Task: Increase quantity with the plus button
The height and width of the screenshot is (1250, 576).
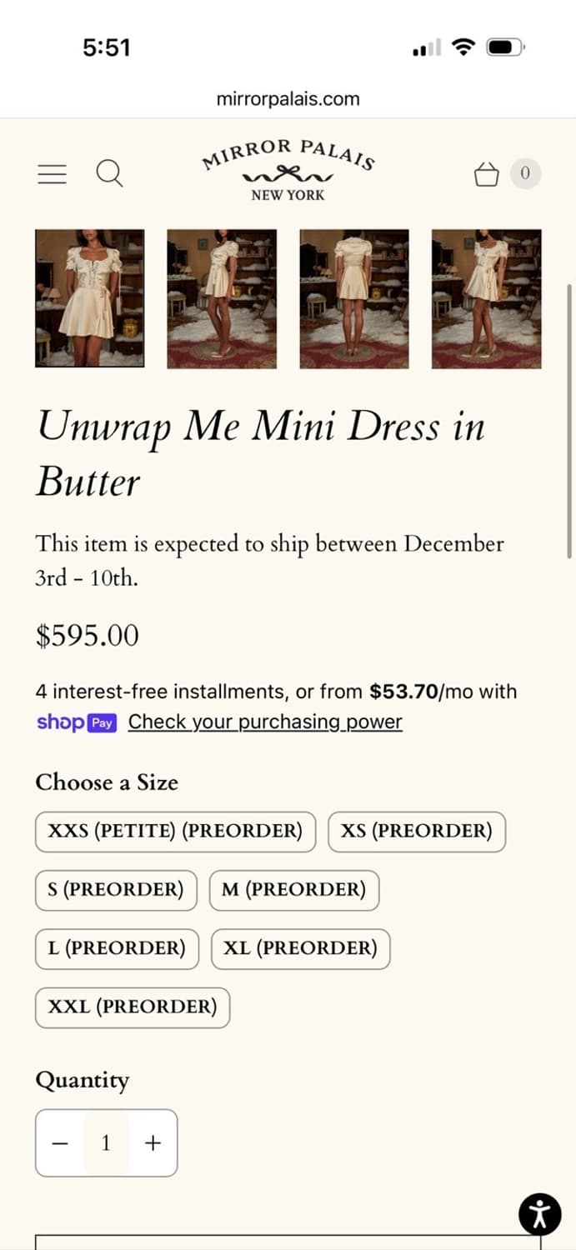Action: (153, 1142)
